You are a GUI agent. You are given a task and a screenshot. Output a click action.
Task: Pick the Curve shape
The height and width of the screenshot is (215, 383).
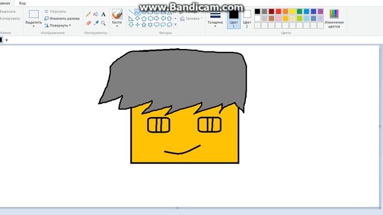[138, 12]
